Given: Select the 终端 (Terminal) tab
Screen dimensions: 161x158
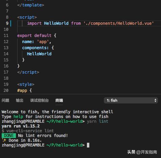Looking at the screenshot, I should tap(59, 100).
